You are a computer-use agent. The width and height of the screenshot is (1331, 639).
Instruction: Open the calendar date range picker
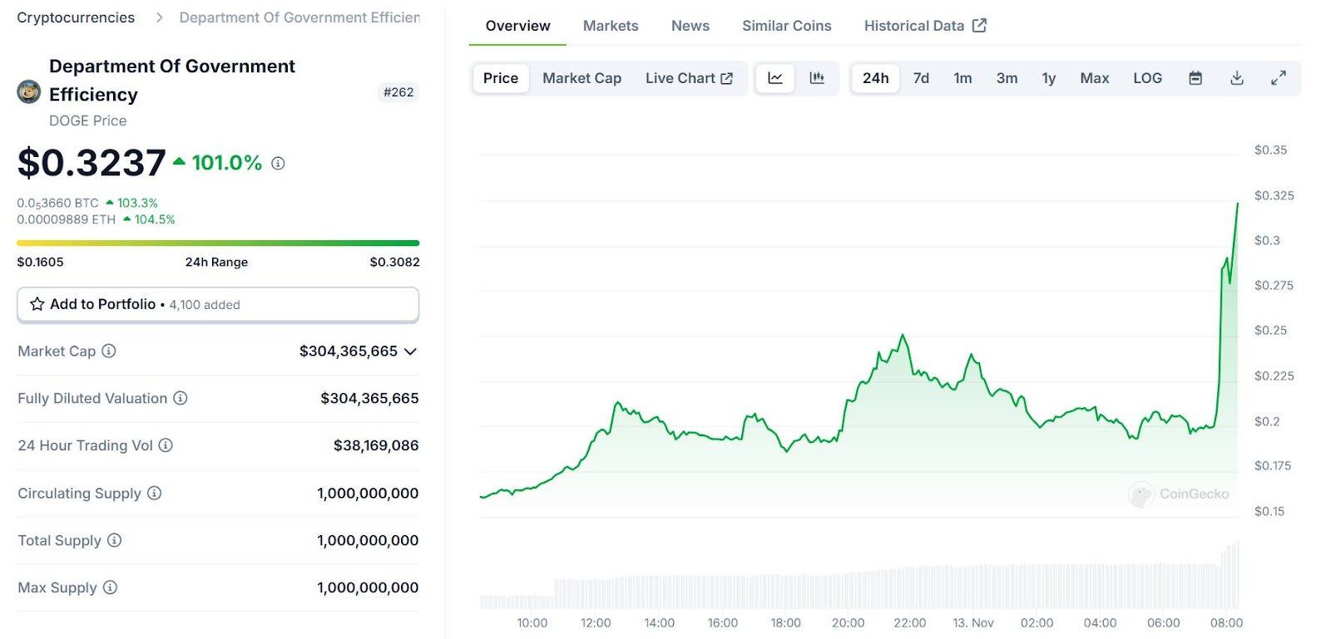tap(1195, 78)
